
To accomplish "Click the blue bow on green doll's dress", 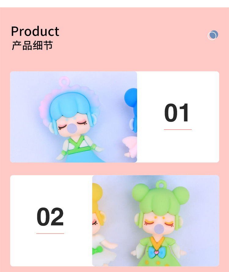I will click(156, 252).
